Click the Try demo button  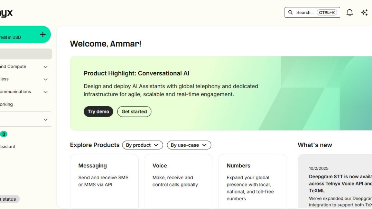click(x=98, y=111)
